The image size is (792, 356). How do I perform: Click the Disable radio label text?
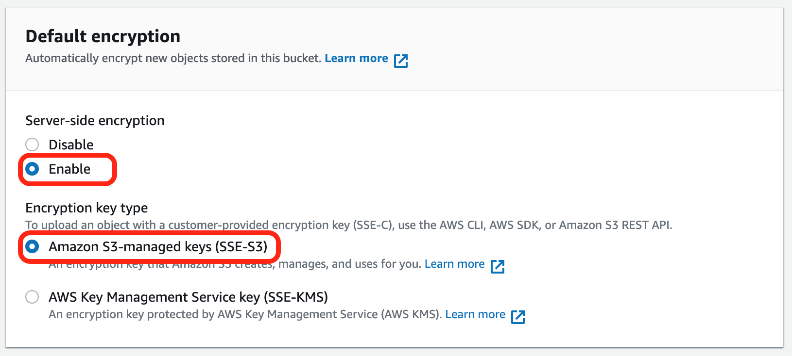pos(71,144)
